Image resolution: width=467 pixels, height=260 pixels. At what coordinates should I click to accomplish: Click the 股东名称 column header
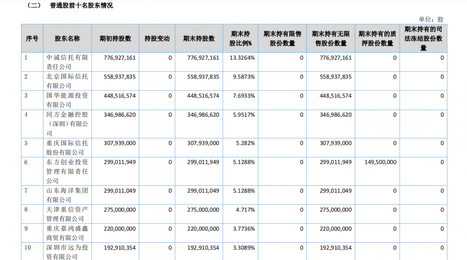coord(67,39)
